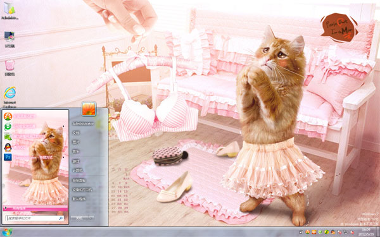Expand 所有程序 (All Programs) list
Viewport: 380px width, 237px height.
tap(35, 208)
